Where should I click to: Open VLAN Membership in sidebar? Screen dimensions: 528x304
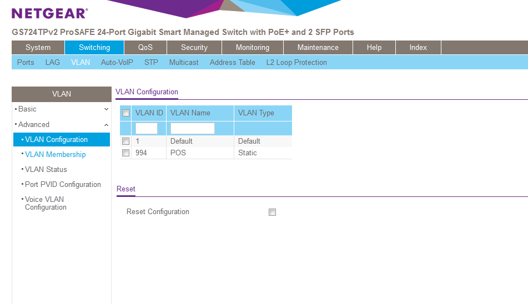(x=55, y=155)
